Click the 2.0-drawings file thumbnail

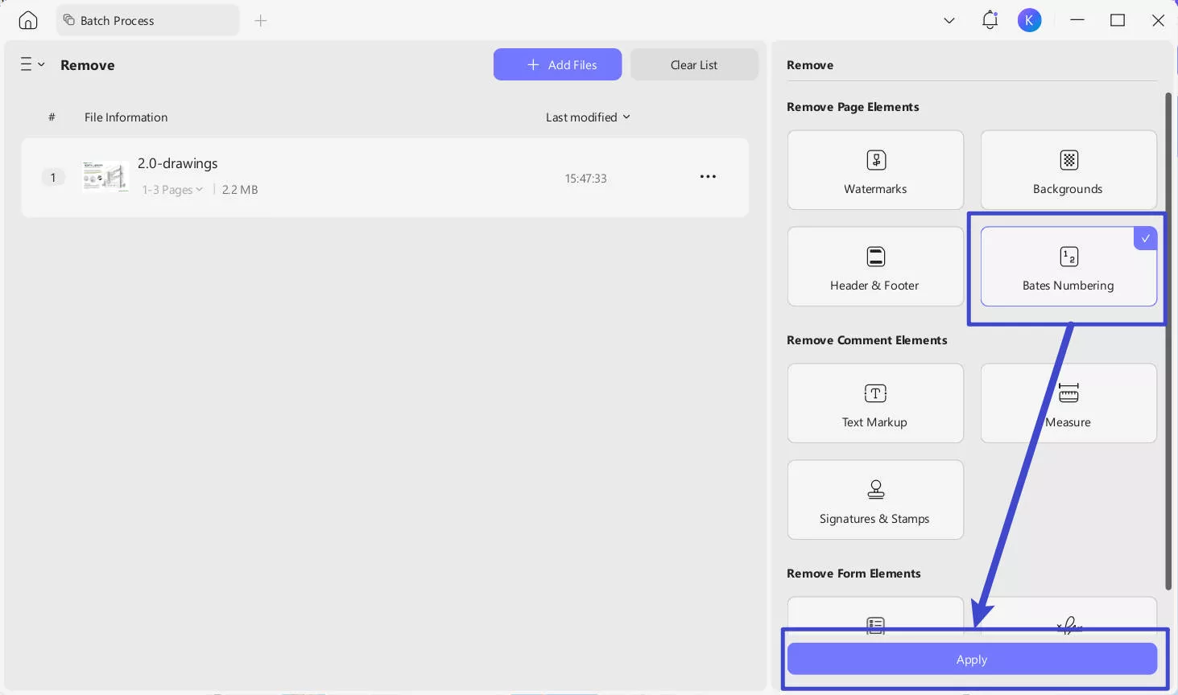tap(105, 176)
